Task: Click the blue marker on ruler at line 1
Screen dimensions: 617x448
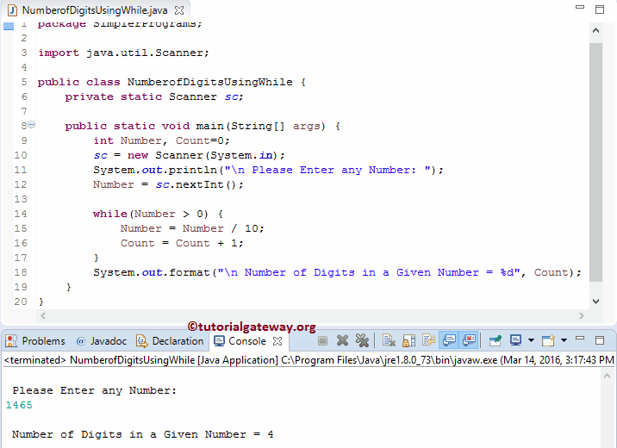Action: point(9,27)
